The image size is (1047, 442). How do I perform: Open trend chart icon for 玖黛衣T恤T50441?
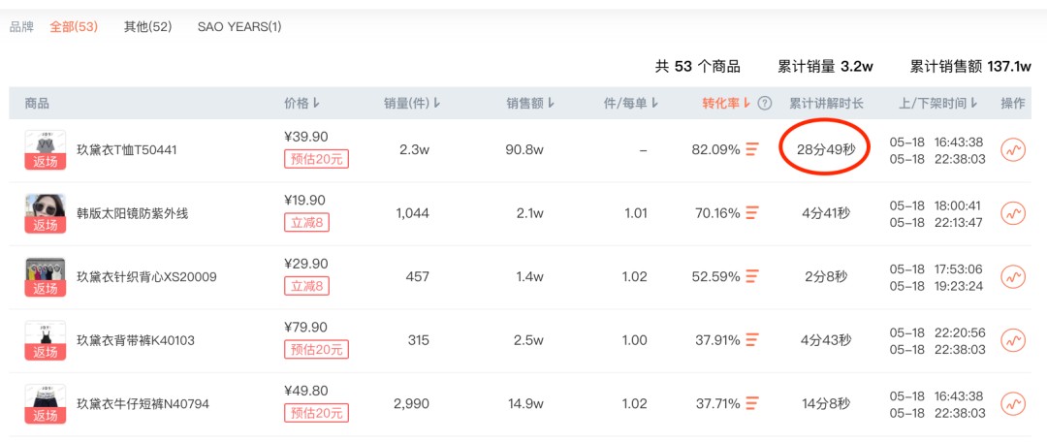(x=1013, y=149)
